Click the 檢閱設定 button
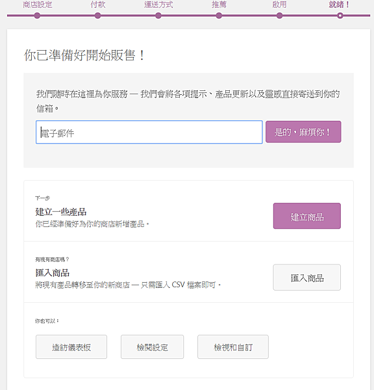374x390 pixels. tap(153, 346)
